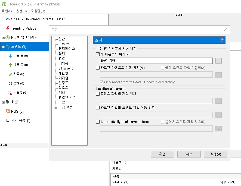This screenshot has height=186, width=241.
Task: Select BitTorrent in settings tree
Action: tap(66, 68)
